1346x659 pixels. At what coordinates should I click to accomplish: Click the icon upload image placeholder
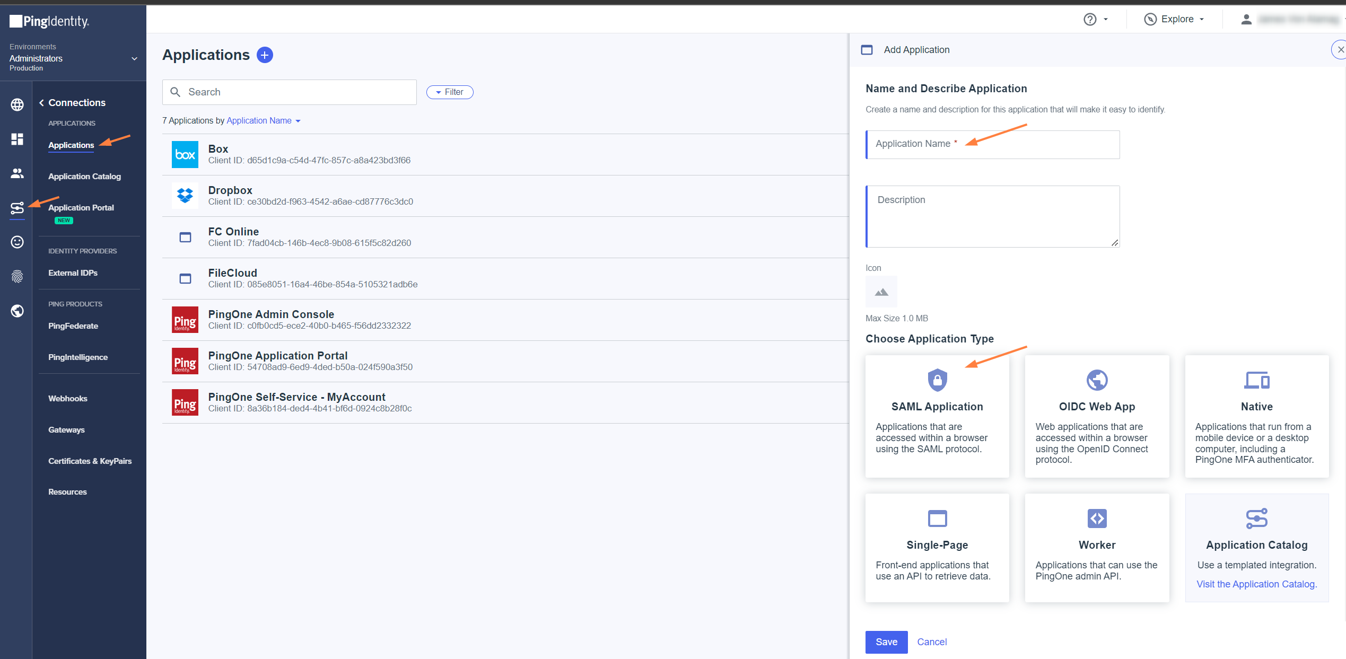[881, 292]
